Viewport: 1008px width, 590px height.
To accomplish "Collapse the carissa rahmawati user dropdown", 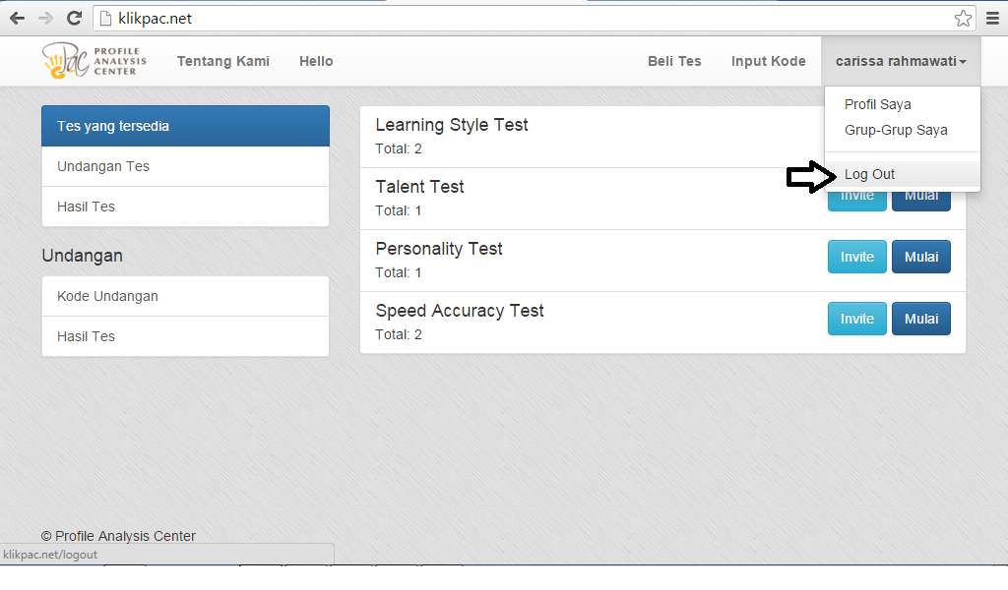I will coord(901,61).
